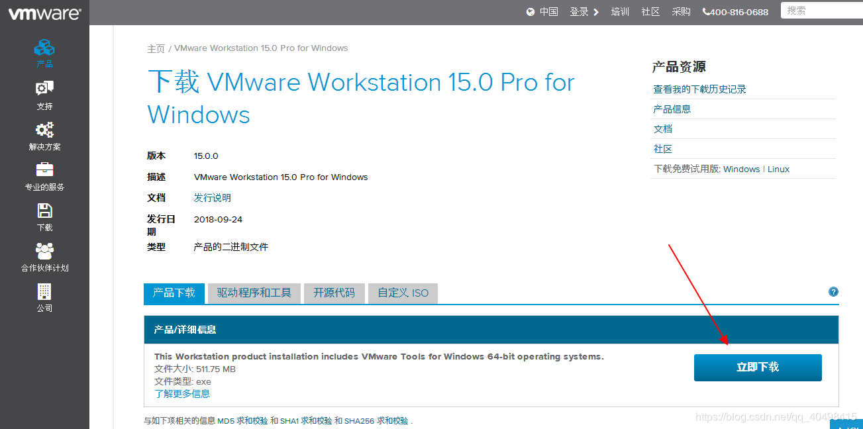Click the version value 15.0.0
The height and width of the screenshot is (429, 863).
coord(206,156)
